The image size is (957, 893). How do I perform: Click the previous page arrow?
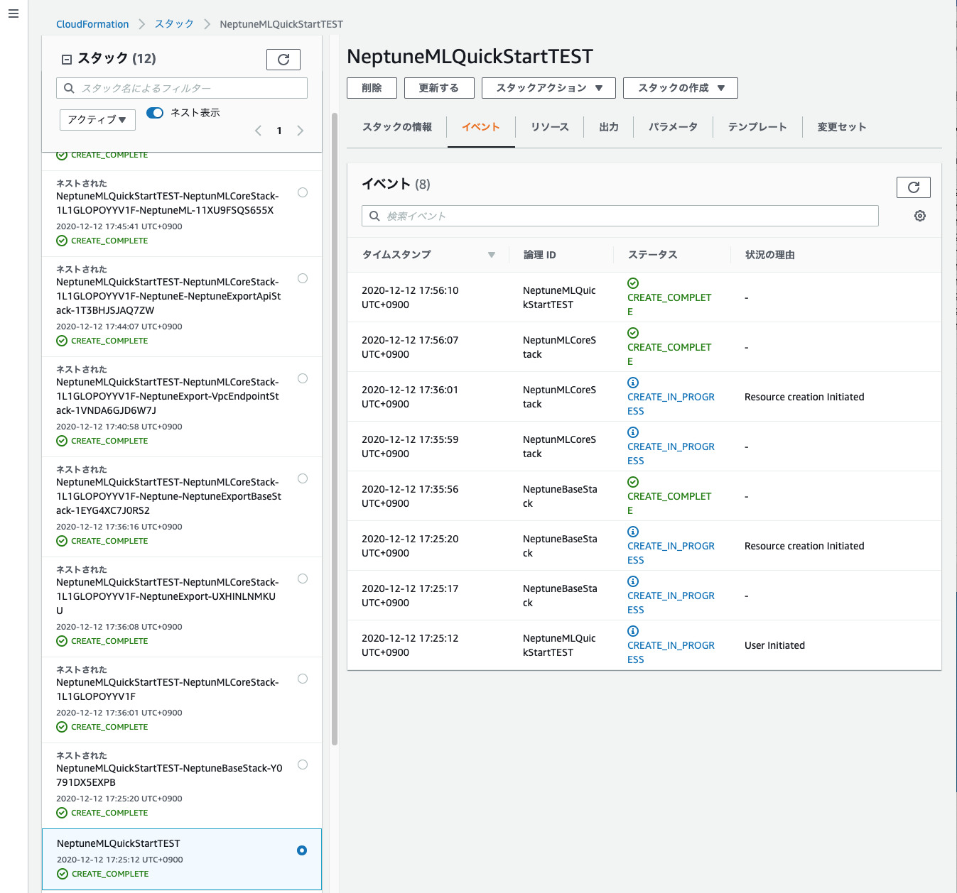pos(258,131)
